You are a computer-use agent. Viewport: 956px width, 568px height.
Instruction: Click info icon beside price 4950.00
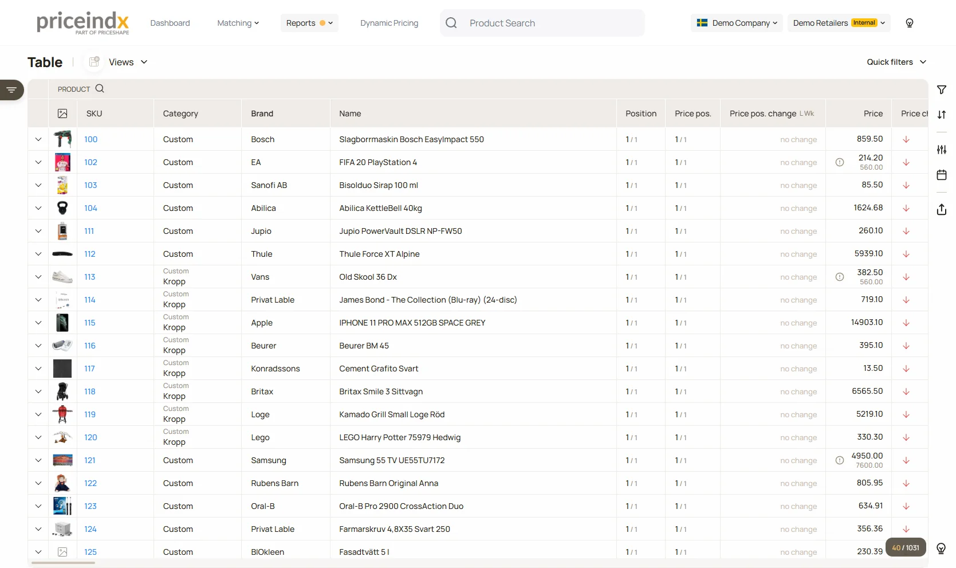(x=840, y=460)
